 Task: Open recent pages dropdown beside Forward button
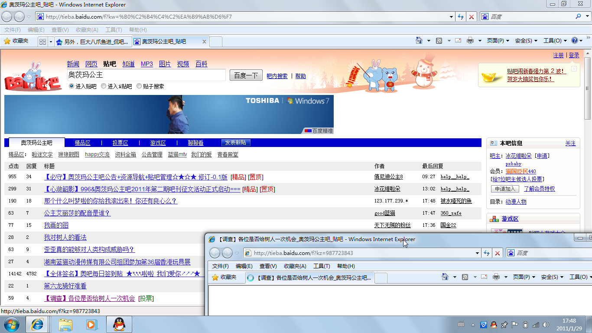[29, 17]
